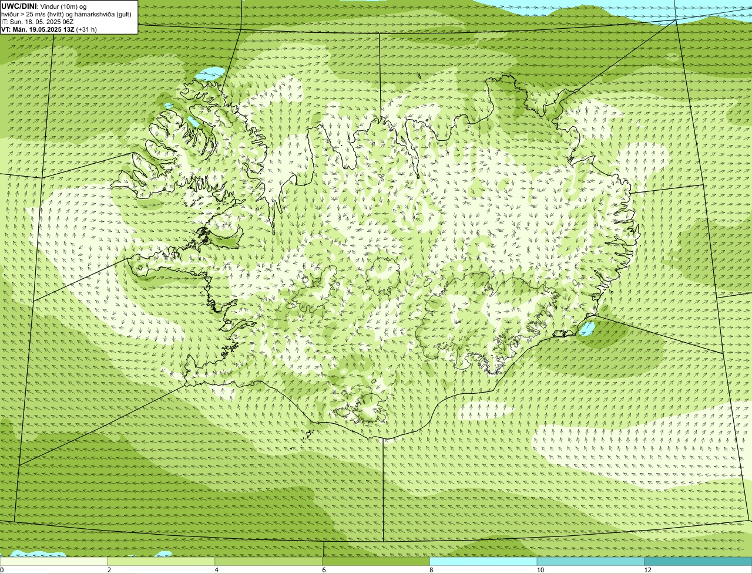Screen dimensions: 752x574
Task: Click the colorbar label 6
Action: (x=324, y=570)
